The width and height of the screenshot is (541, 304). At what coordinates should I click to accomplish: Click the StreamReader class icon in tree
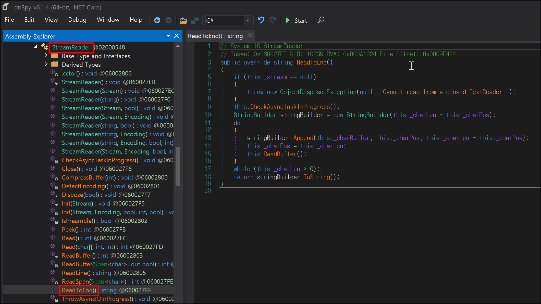pyautogui.click(x=45, y=47)
